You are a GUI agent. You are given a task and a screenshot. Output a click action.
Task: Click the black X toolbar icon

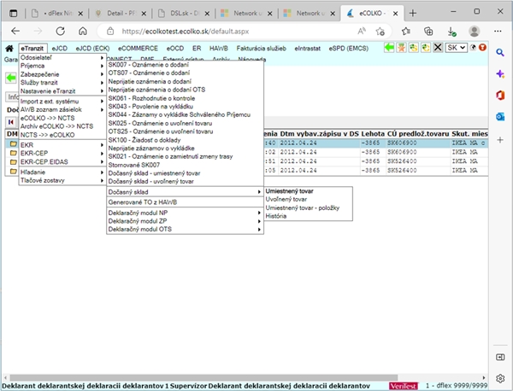point(438,48)
